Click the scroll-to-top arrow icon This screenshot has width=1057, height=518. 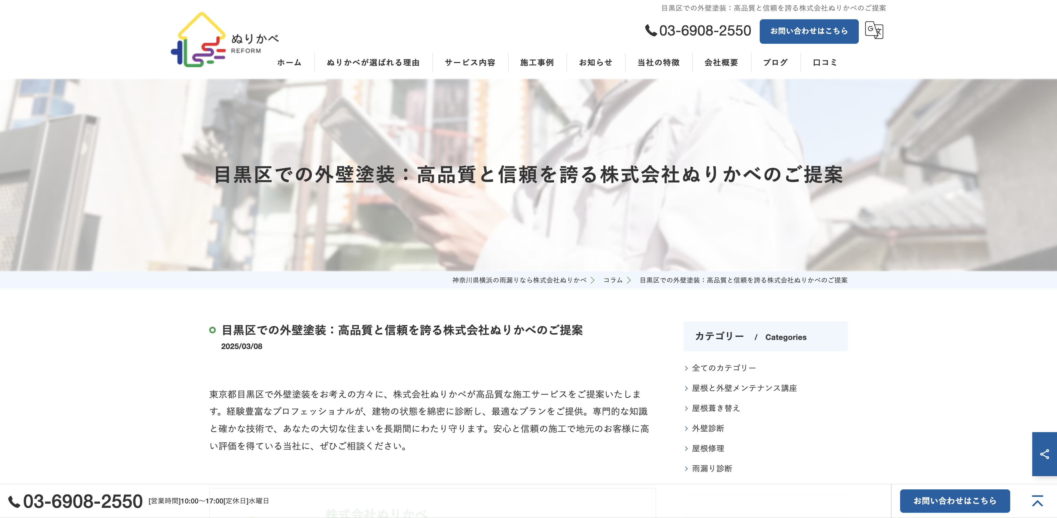pyautogui.click(x=1037, y=501)
